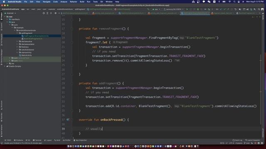Click the UTF-8 encoding status entry

[x=232, y=143]
